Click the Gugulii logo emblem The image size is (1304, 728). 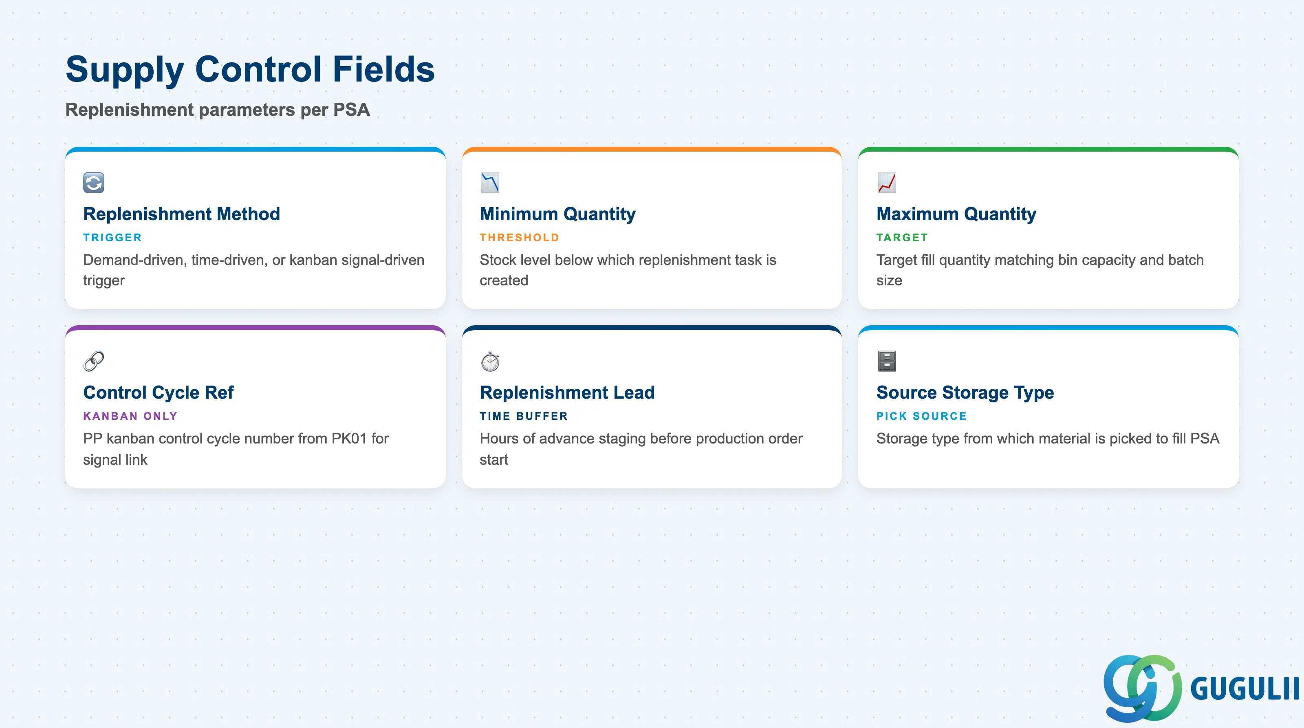pyautogui.click(x=1143, y=688)
